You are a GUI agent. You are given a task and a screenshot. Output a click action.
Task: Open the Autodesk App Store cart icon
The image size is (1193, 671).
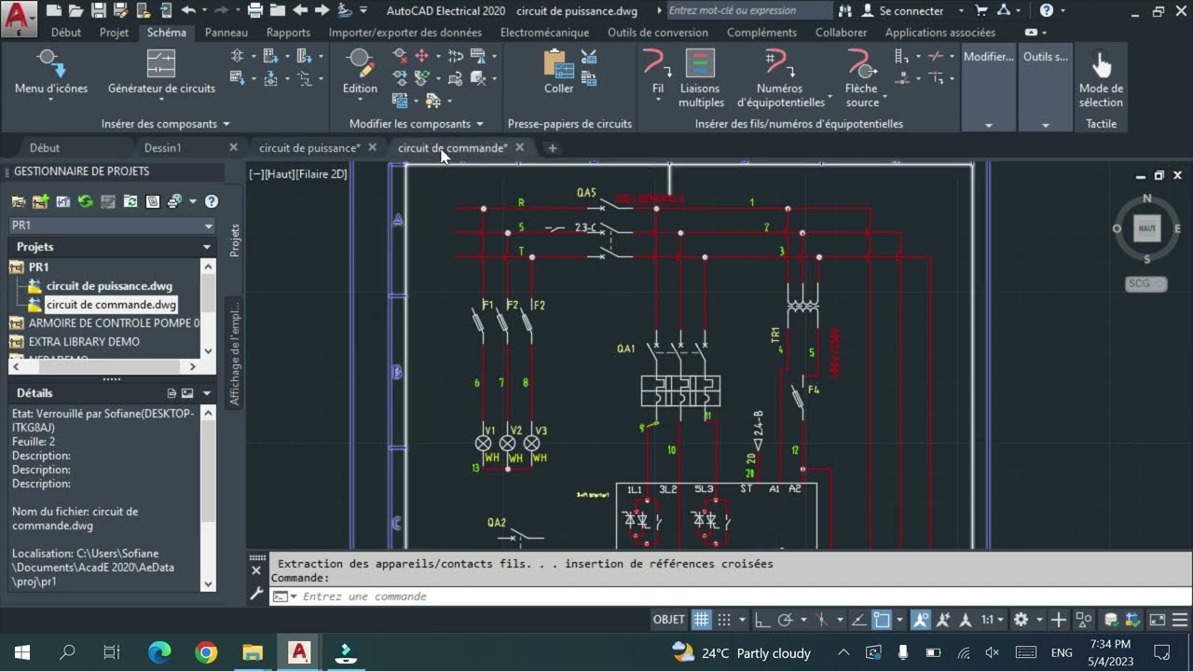pos(981,10)
